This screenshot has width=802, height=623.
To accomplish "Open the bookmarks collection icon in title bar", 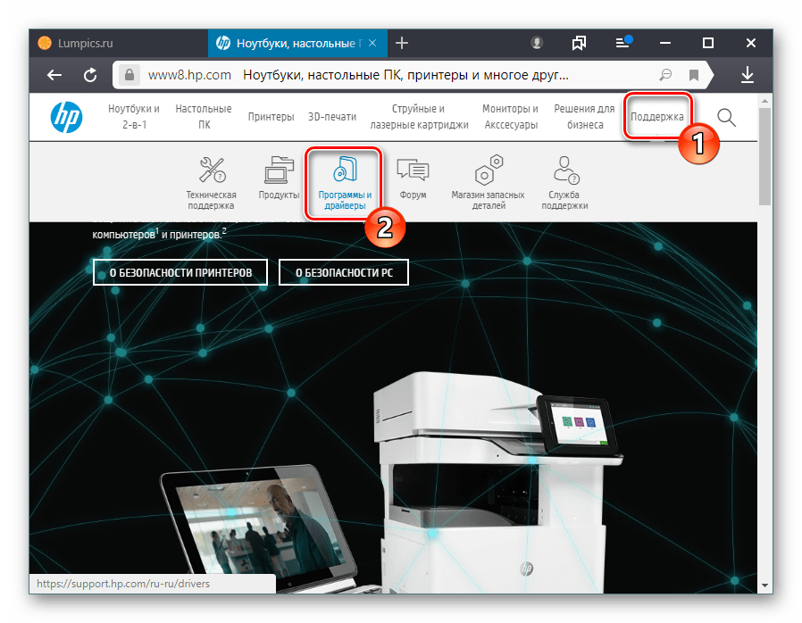I will [579, 43].
